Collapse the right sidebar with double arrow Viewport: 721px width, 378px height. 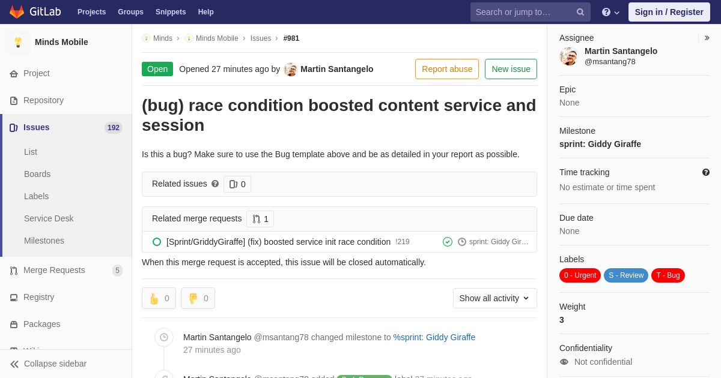point(707,38)
